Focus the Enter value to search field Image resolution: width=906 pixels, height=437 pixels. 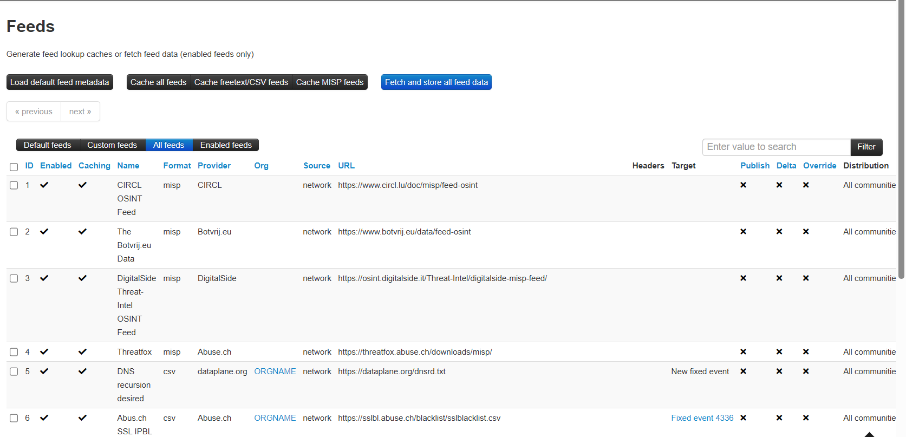[776, 147]
